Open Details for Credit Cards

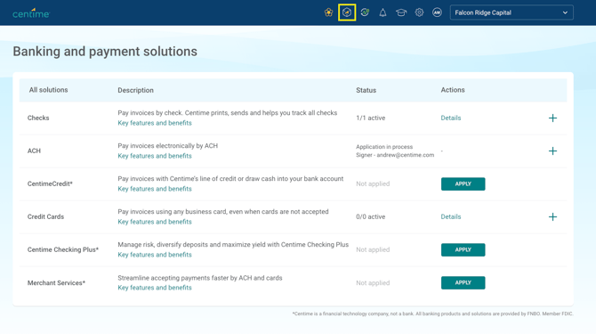451,216
